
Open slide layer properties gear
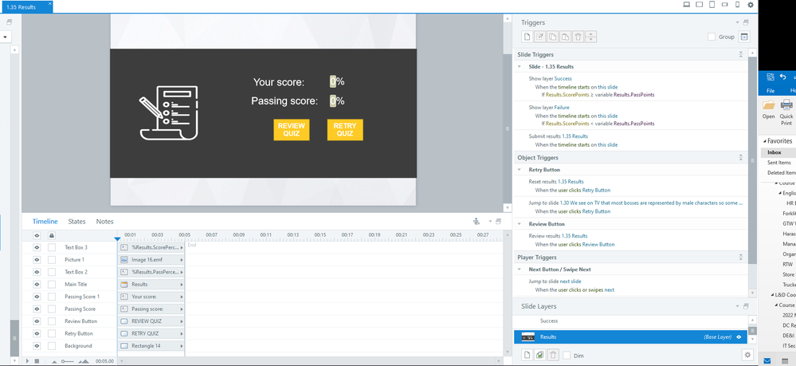pos(747,355)
